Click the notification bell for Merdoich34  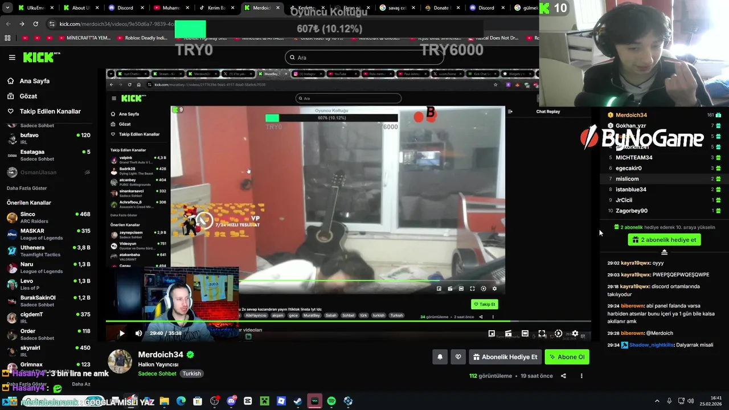[440, 357]
